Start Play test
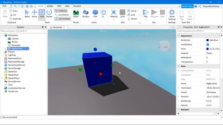This screenshot has height=125, width=223. [146, 14]
